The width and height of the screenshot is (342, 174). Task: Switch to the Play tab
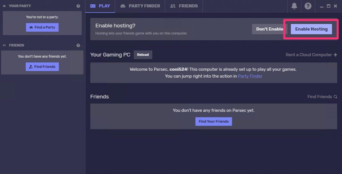100,6
